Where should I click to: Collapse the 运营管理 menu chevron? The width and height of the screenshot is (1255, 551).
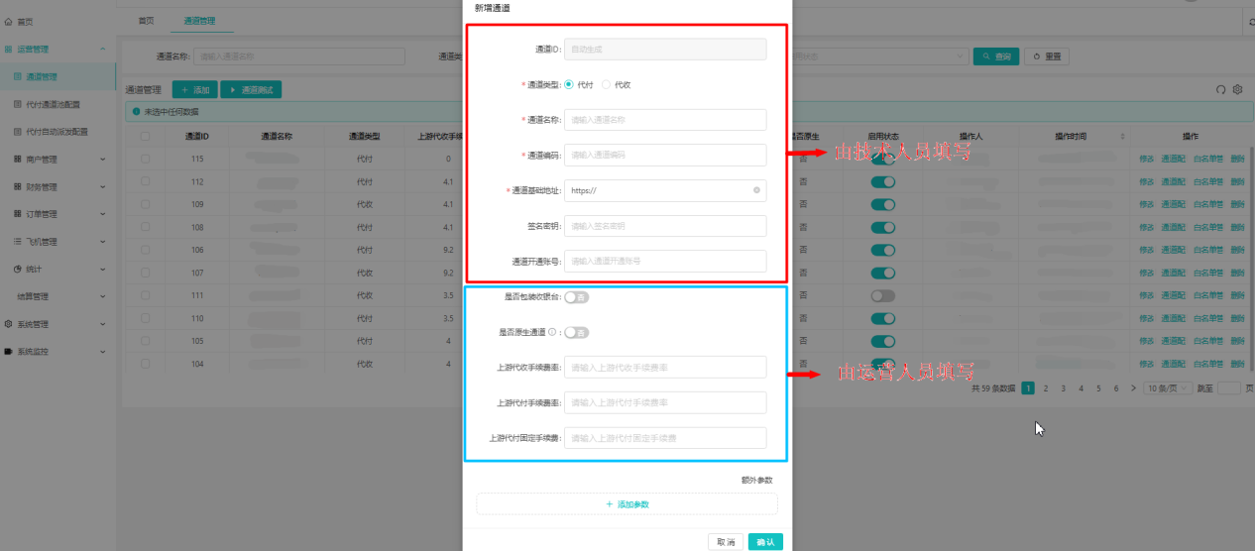(103, 49)
